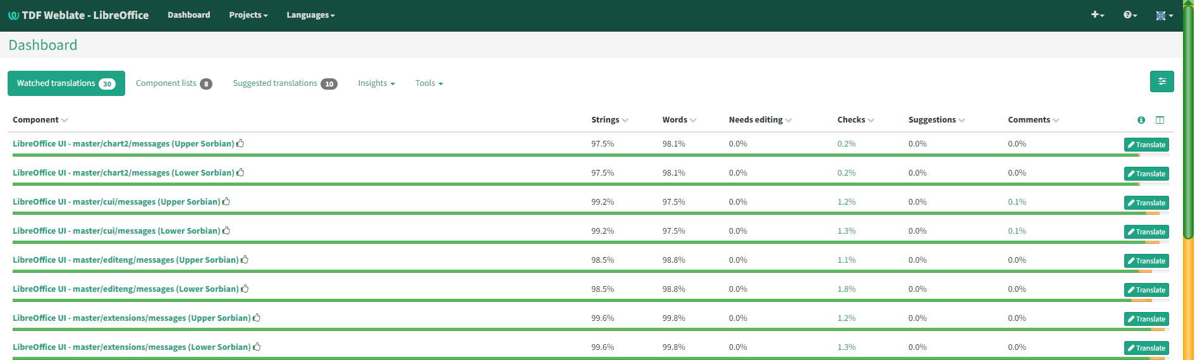Open editeng/messages (Lower Sorbian) component link

point(126,289)
